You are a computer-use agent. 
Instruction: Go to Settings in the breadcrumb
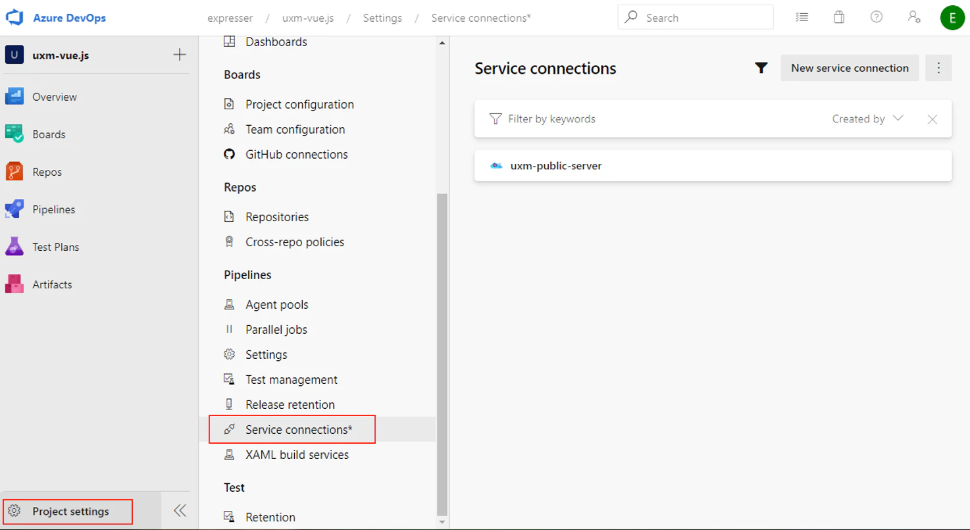(382, 18)
